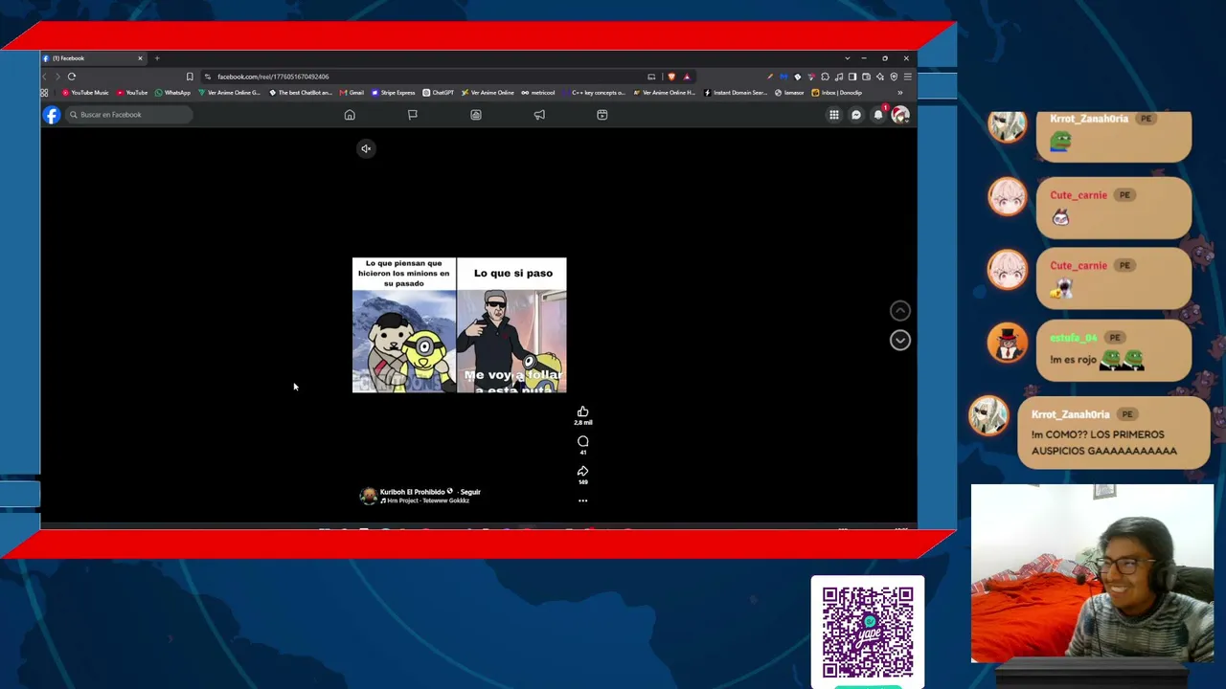The width and height of the screenshot is (1226, 689).
Task: Bookmark this page using the bookmark icon
Action: pyautogui.click(x=190, y=77)
